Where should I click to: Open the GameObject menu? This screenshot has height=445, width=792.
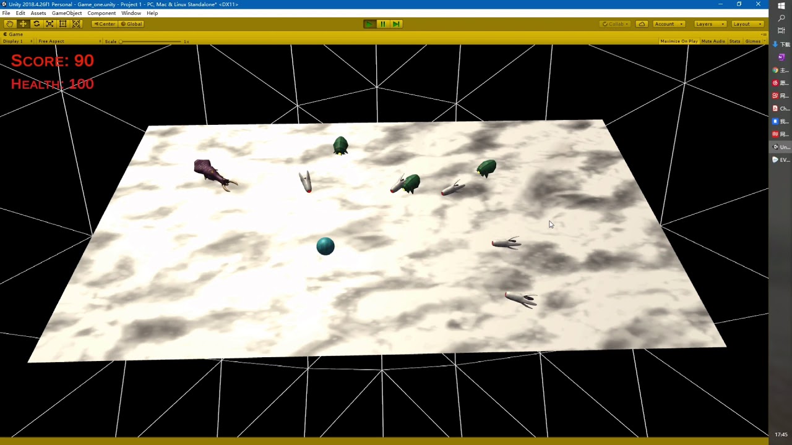(x=67, y=13)
